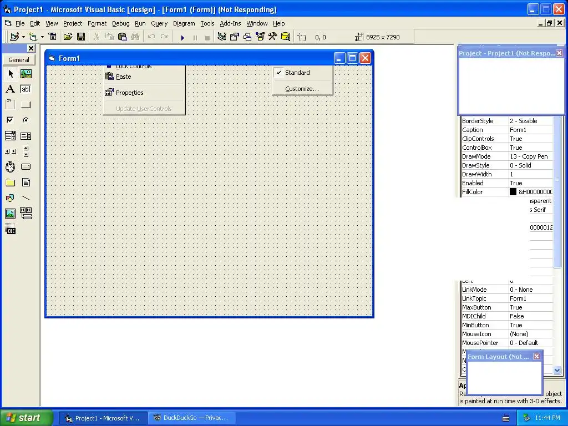This screenshot has height=426, width=568.
Task: Close the Form Layout window
Action: click(536, 357)
